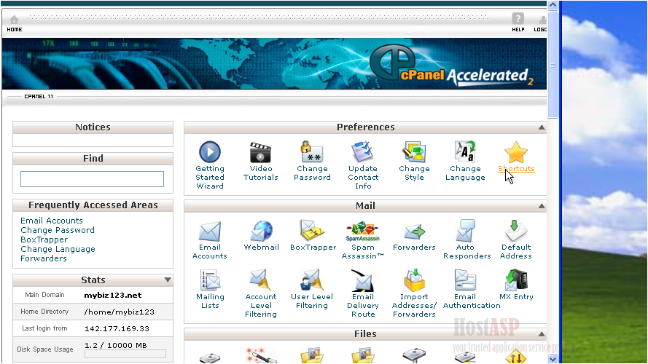Image resolution: width=648 pixels, height=364 pixels.
Task: Expand the Stats panel dropdown arrow
Action: point(168,280)
